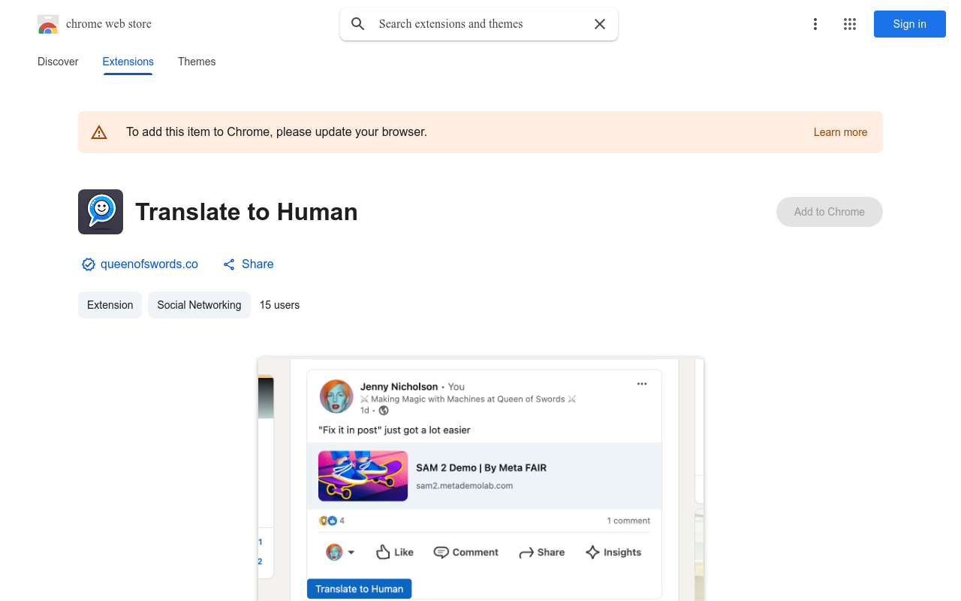Click the Translate to Human extension icon
This screenshot has height=601, width=961.
101,212
